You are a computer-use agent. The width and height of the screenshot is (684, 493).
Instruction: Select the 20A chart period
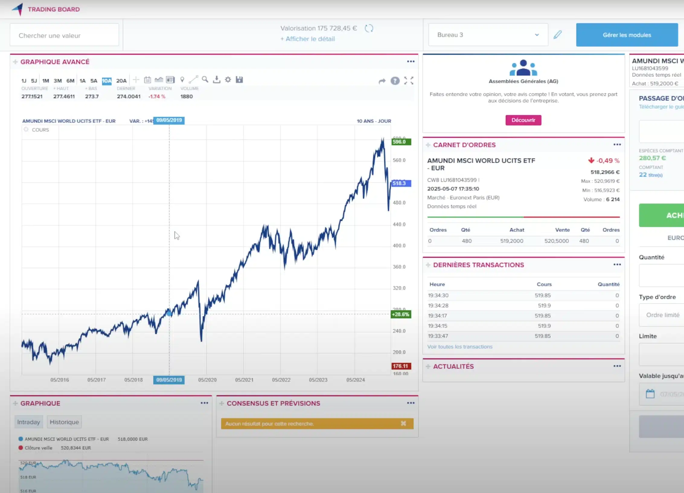[121, 81]
